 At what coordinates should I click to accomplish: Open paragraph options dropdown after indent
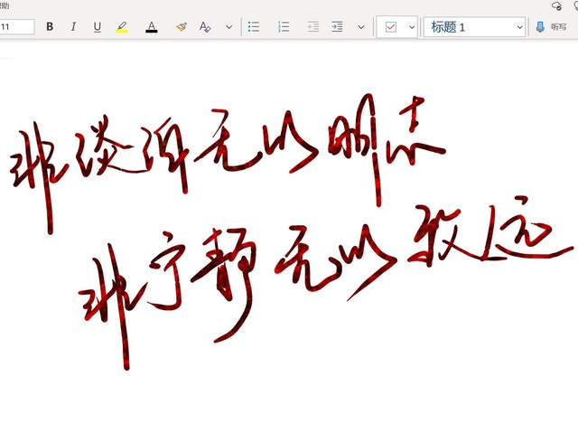pyautogui.click(x=361, y=27)
